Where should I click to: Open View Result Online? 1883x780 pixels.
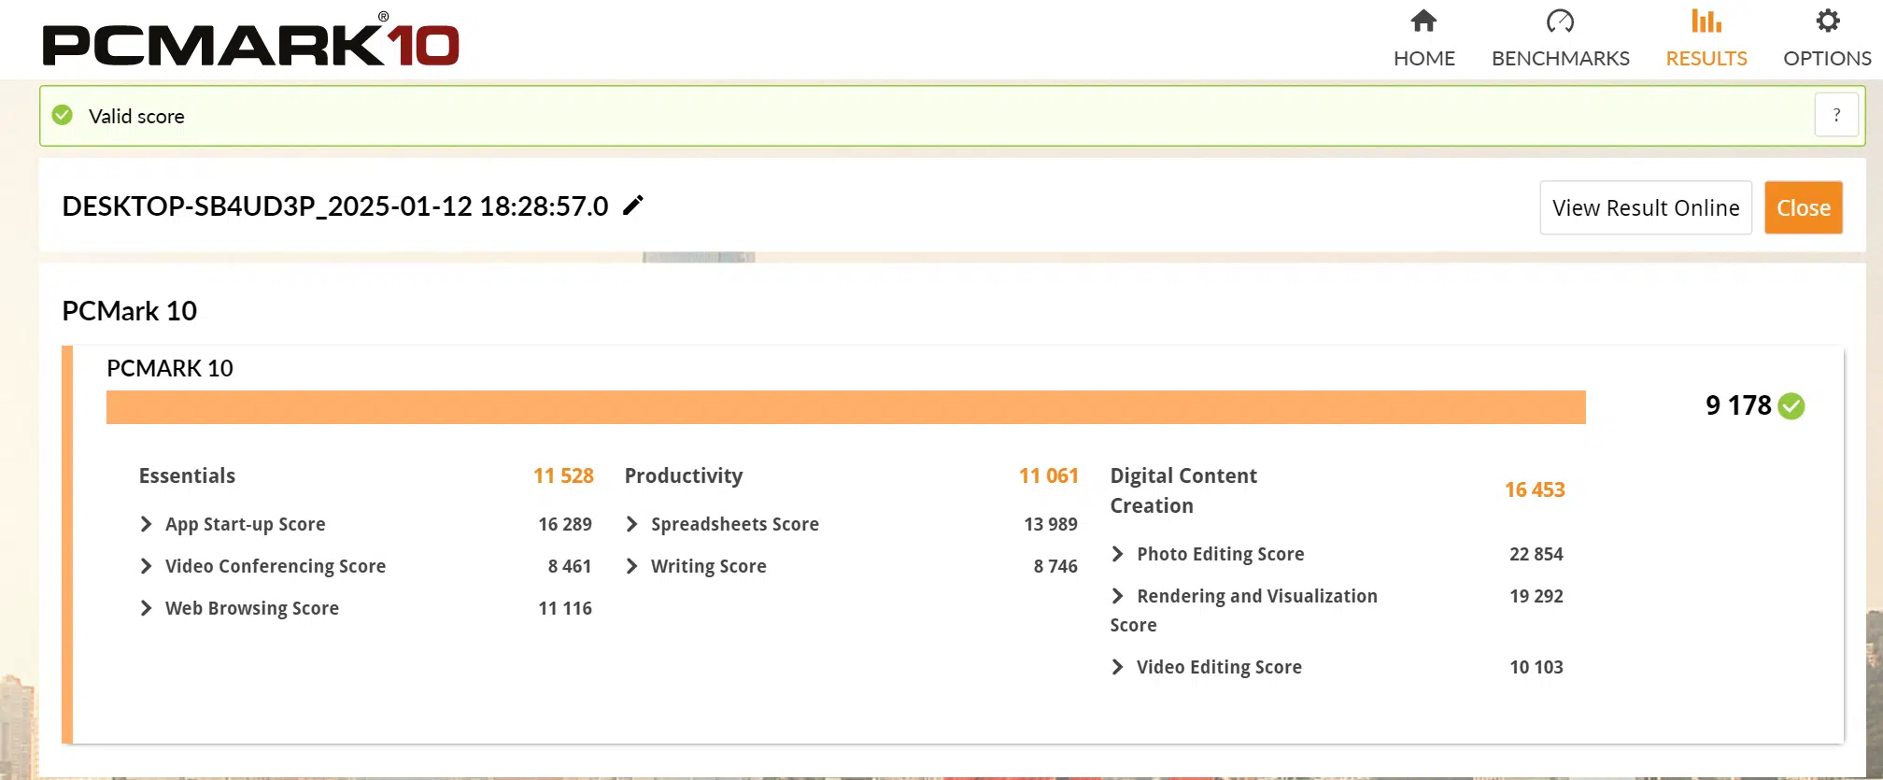1646,207
